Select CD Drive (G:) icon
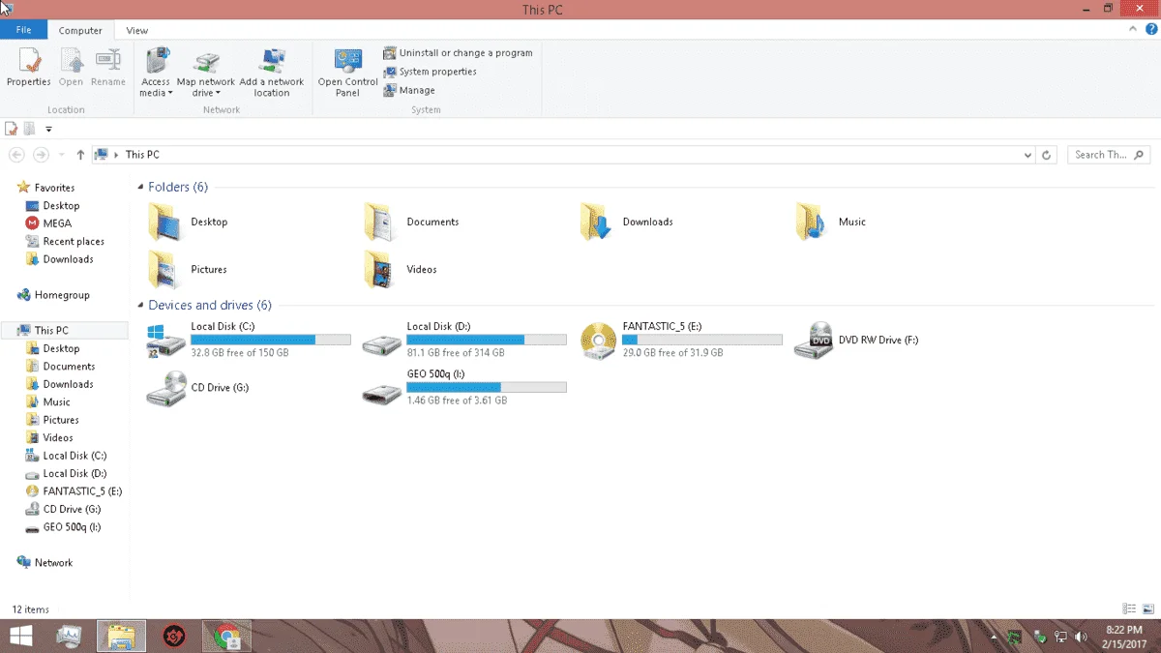 tap(165, 388)
